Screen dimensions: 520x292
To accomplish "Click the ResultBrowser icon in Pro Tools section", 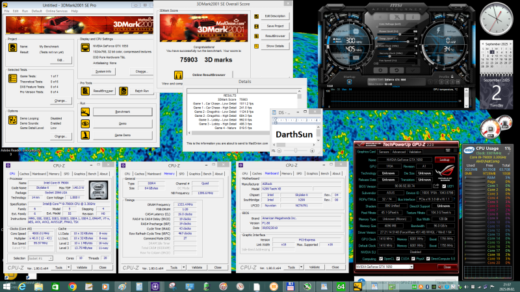I will tap(85, 91).
